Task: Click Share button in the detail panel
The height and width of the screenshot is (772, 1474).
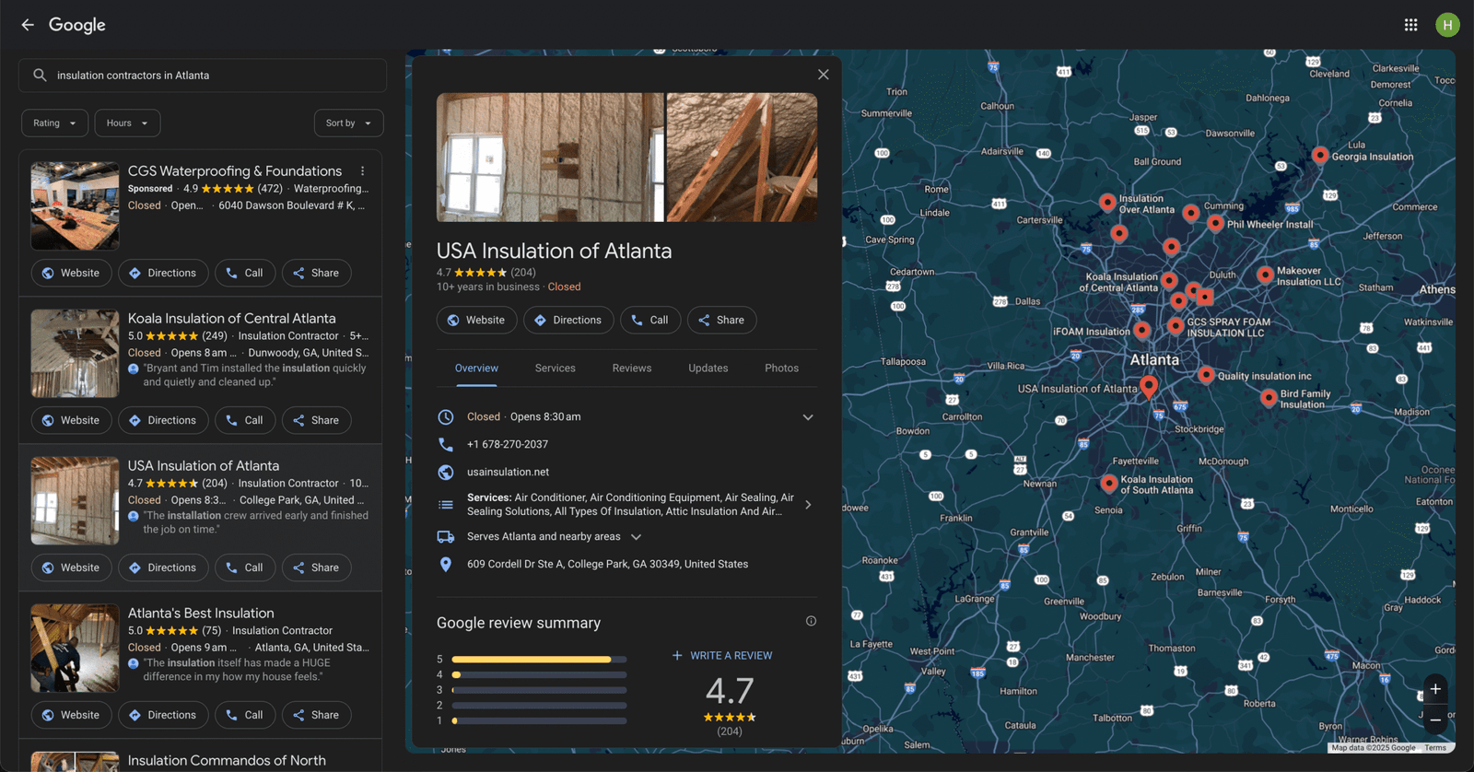Action: [721, 320]
